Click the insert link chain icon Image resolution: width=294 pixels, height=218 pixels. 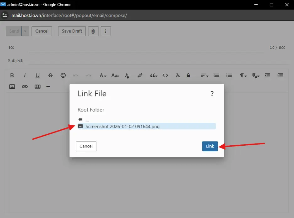(25, 86)
